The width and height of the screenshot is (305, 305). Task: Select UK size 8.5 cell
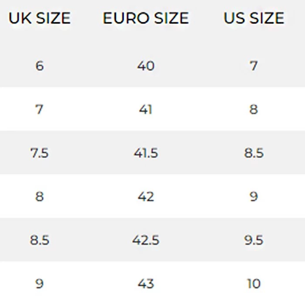40,240
